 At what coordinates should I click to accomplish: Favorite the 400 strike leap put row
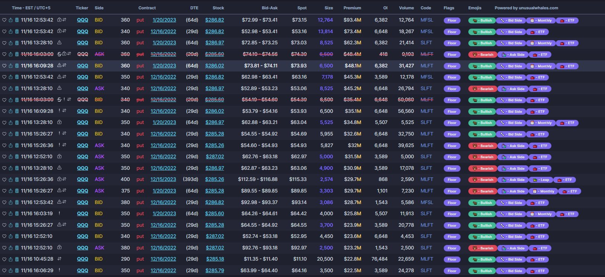pos(4,179)
